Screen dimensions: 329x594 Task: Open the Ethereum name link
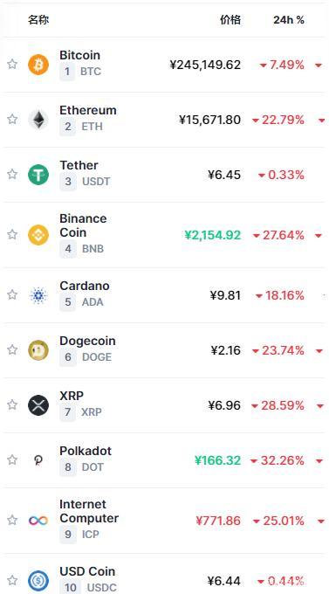coord(88,110)
